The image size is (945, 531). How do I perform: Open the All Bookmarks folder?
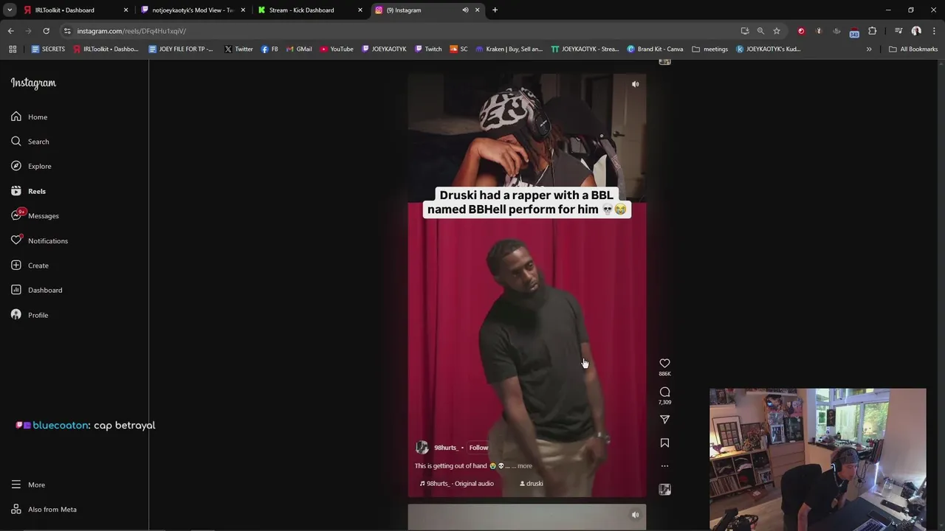[913, 49]
